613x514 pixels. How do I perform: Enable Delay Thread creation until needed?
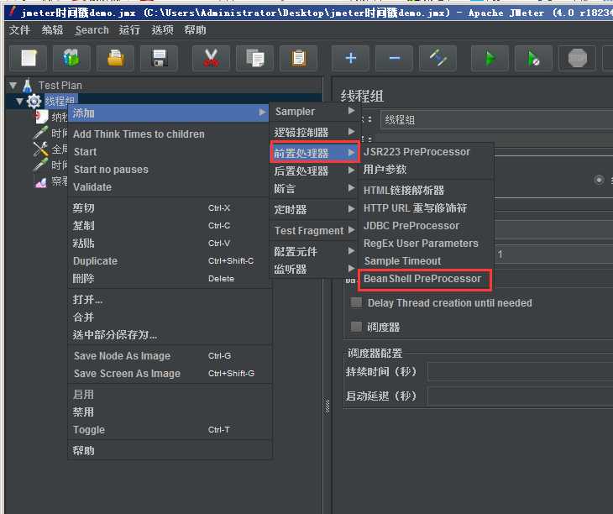(356, 302)
